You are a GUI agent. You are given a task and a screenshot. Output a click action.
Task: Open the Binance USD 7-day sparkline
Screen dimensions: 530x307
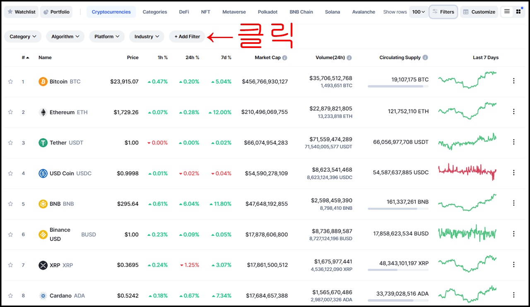click(467, 233)
